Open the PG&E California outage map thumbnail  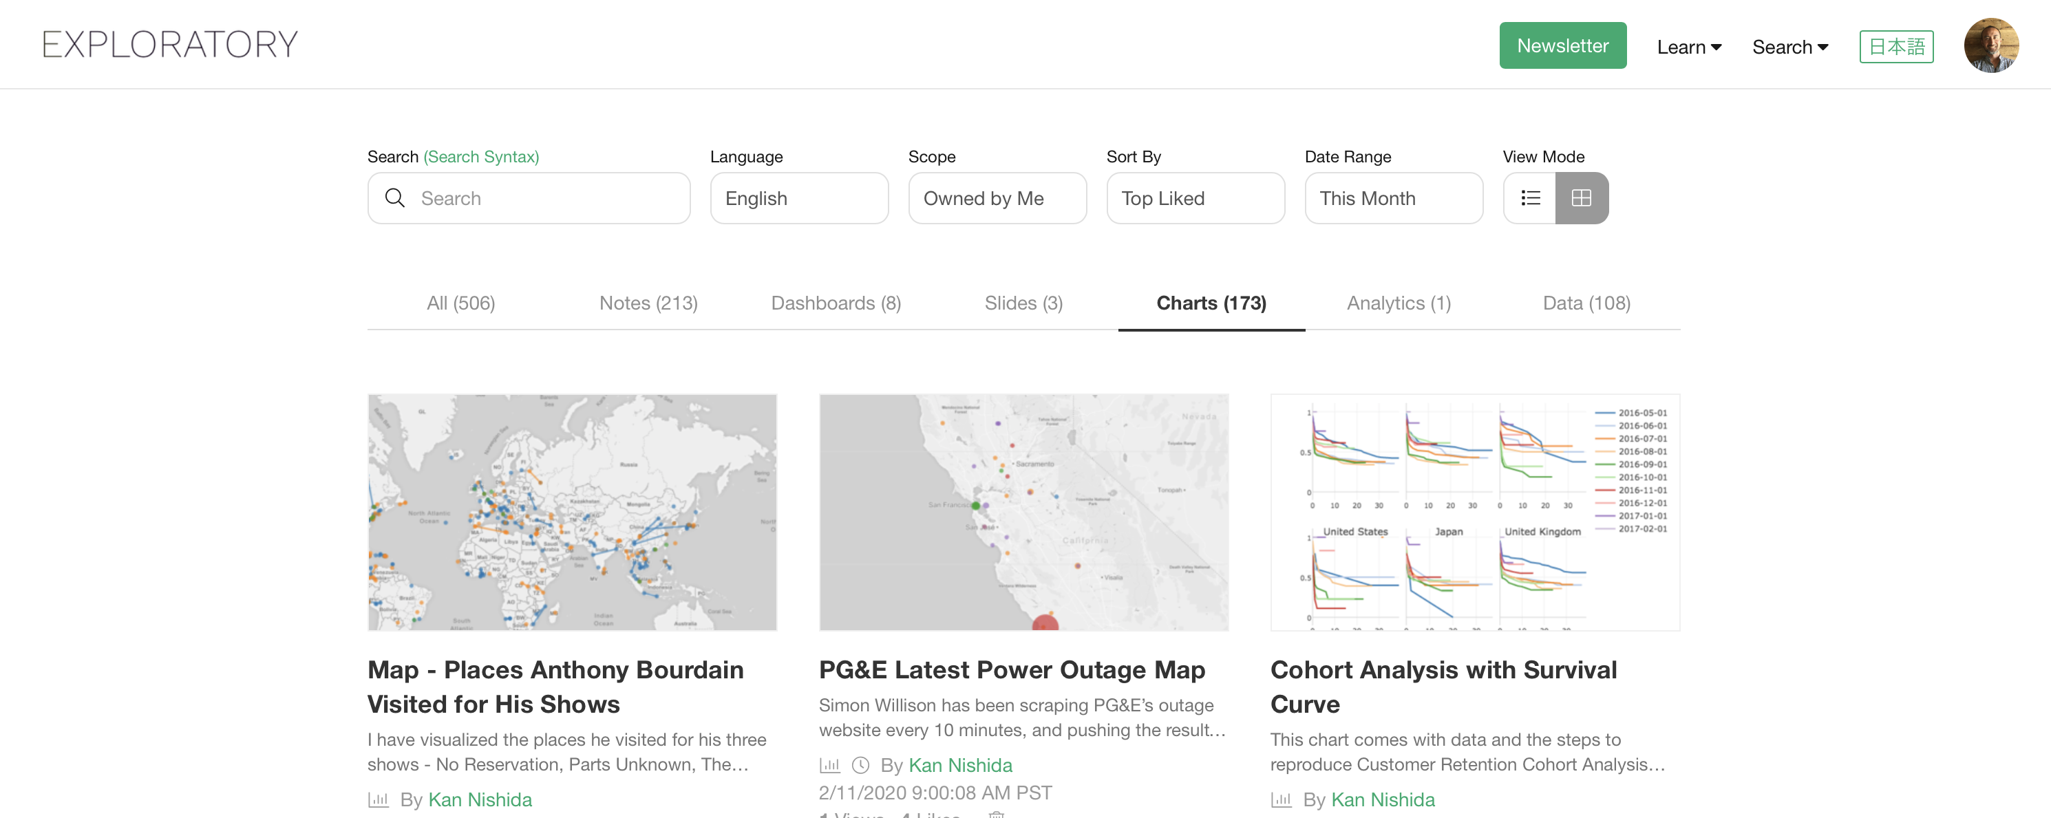coord(1024,513)
